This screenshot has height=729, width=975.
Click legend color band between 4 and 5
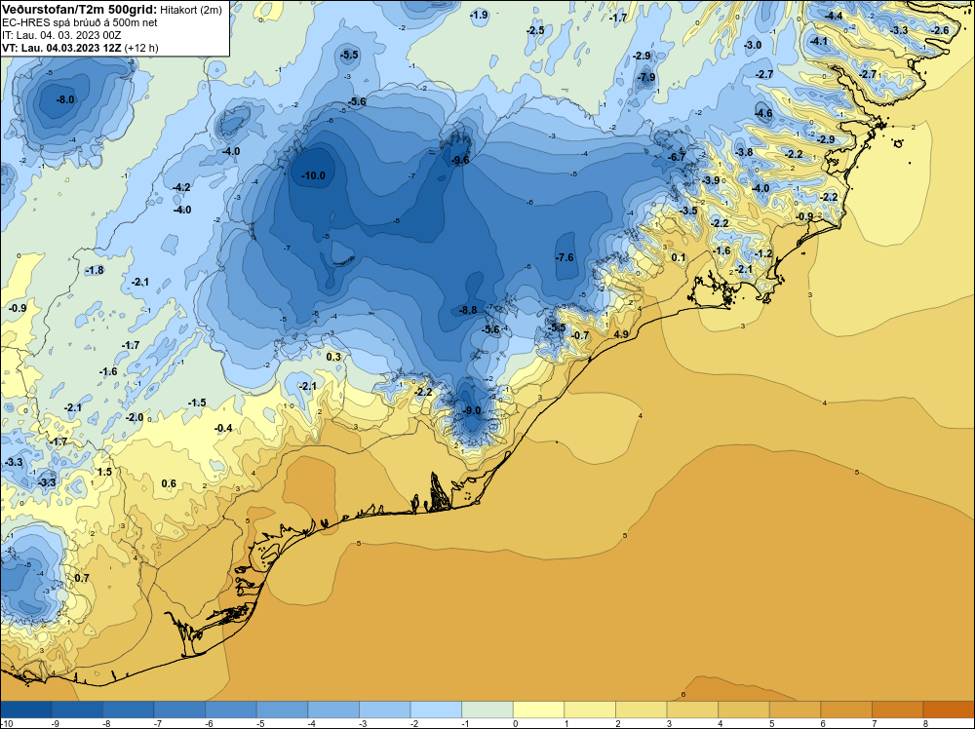coord(744,710)
